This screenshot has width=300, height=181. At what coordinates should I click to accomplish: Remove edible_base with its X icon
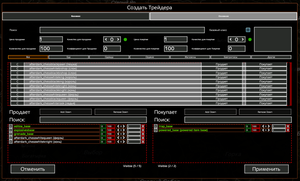[x=143, y=126]
